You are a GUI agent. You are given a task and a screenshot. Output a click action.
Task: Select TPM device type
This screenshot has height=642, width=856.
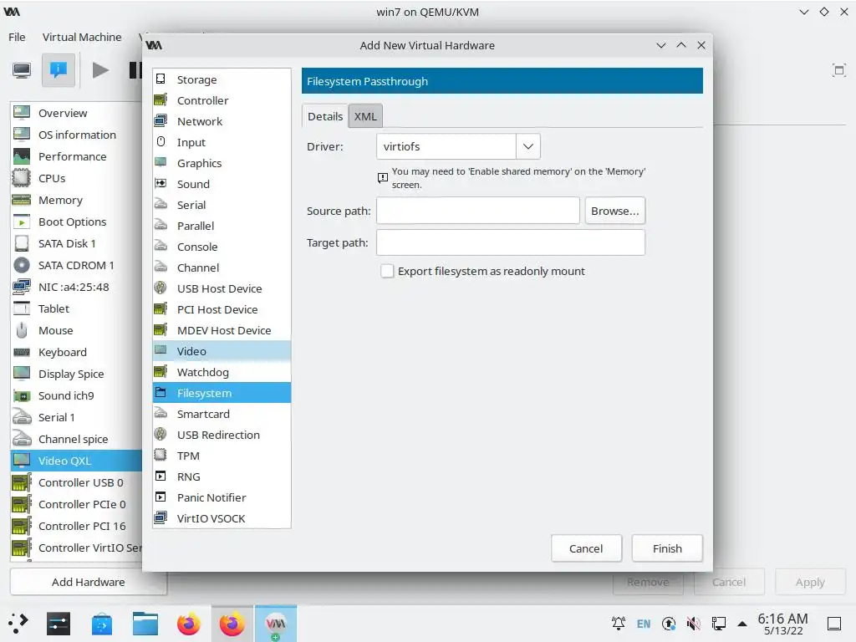pyautogui.click(x=222, y=456)
